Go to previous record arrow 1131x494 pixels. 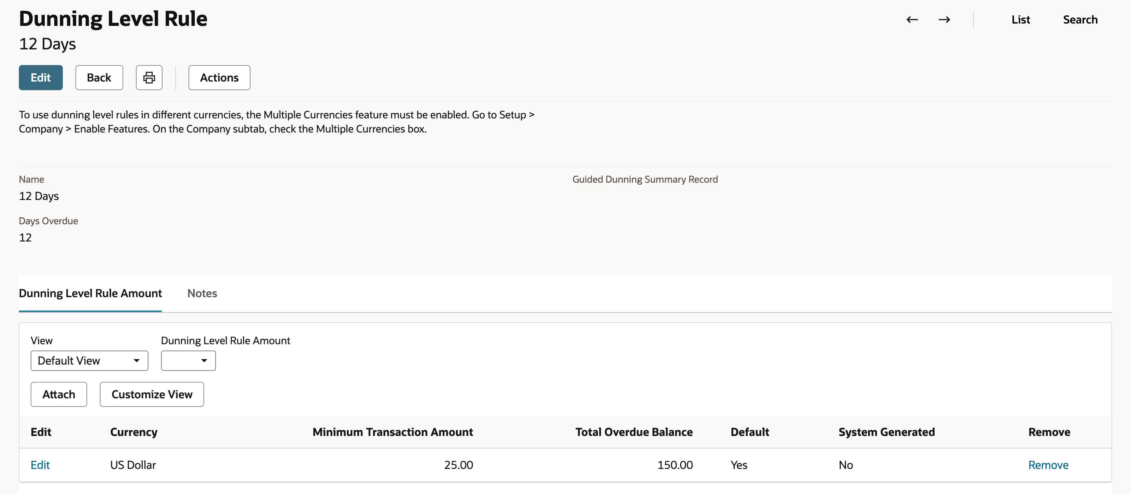point(912,20)
